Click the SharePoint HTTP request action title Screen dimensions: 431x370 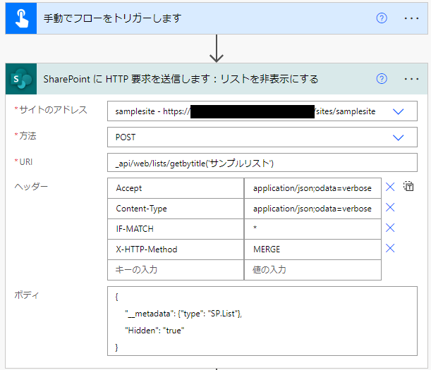coord(181,79)
